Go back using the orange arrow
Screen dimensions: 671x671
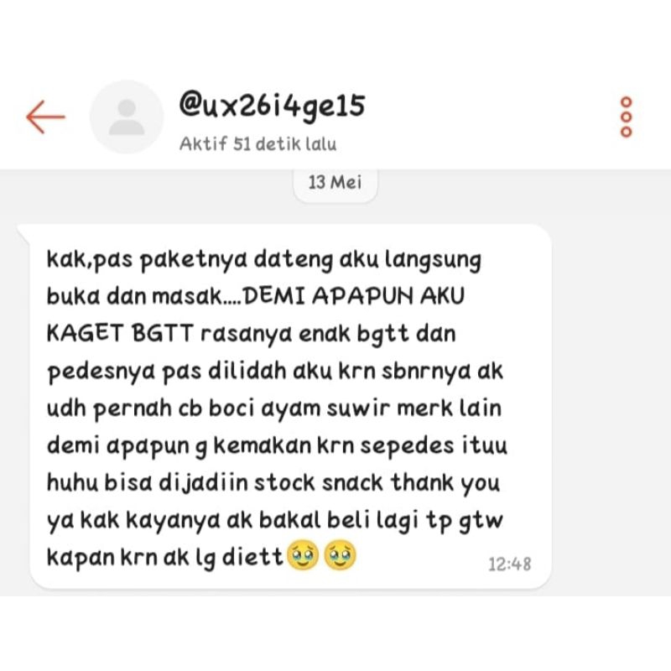pos(45,117)
